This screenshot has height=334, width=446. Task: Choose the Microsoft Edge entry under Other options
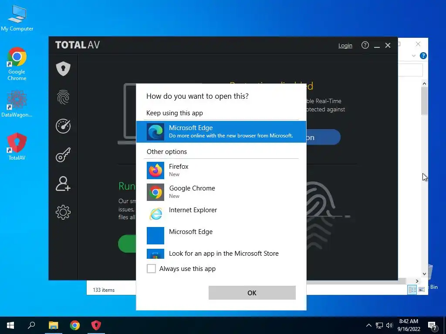coord(221,235)
